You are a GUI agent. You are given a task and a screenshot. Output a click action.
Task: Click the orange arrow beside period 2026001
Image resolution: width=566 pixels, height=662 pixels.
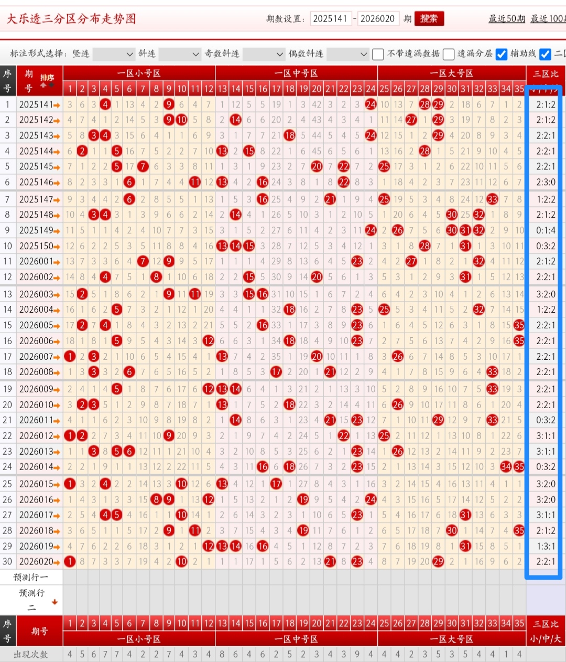57,261
